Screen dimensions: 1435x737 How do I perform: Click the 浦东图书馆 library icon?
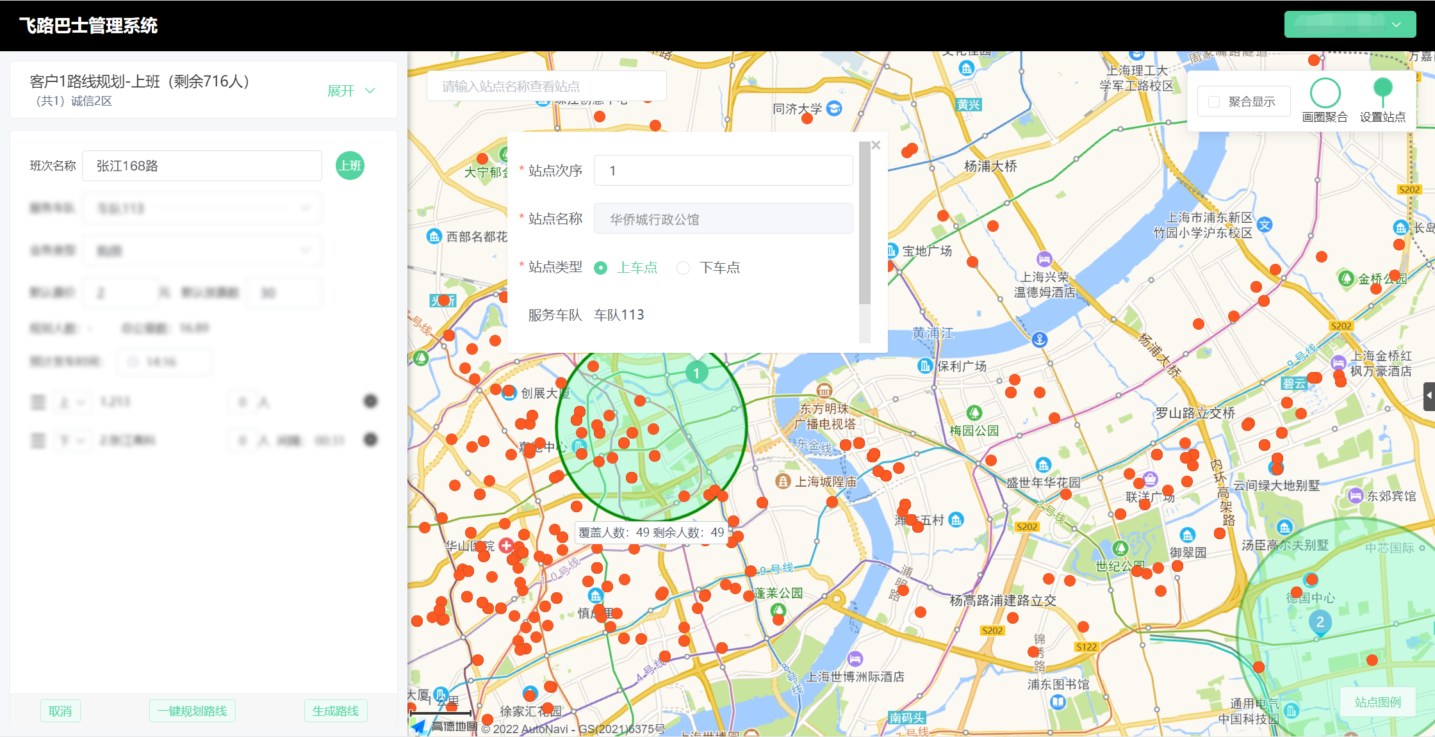(x=1058, y=702)
